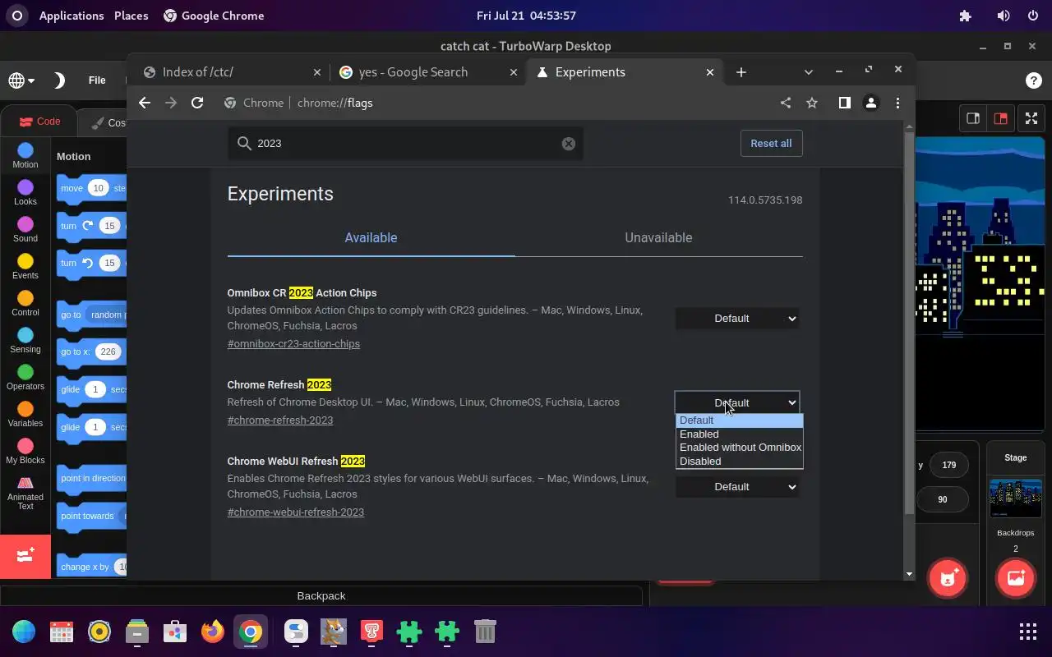
Task: Open Chrome side panel
Action: coord(844,103)
